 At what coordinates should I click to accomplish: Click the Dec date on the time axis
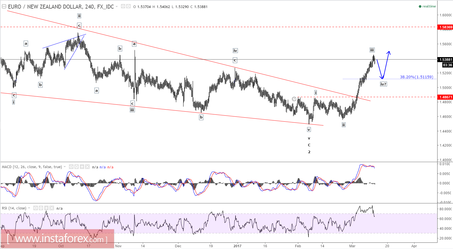pyautogui.click(x=178, y=246)
